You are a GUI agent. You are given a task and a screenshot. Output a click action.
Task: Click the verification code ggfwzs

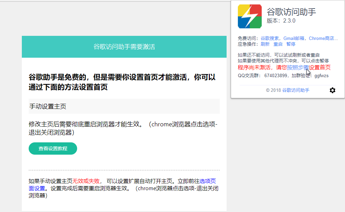[321, 76]
